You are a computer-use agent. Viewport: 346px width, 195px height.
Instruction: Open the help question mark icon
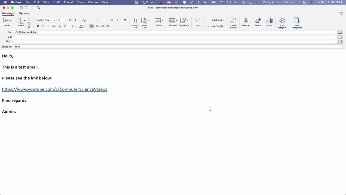(x=341, y=14)
